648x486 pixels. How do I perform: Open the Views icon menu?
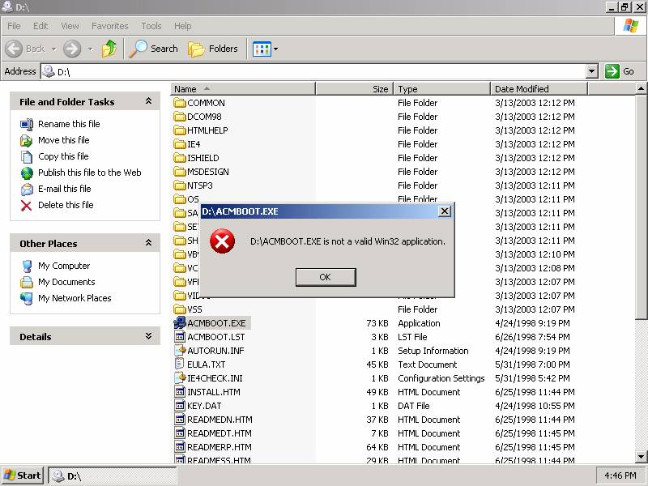[x=262, y=49]
